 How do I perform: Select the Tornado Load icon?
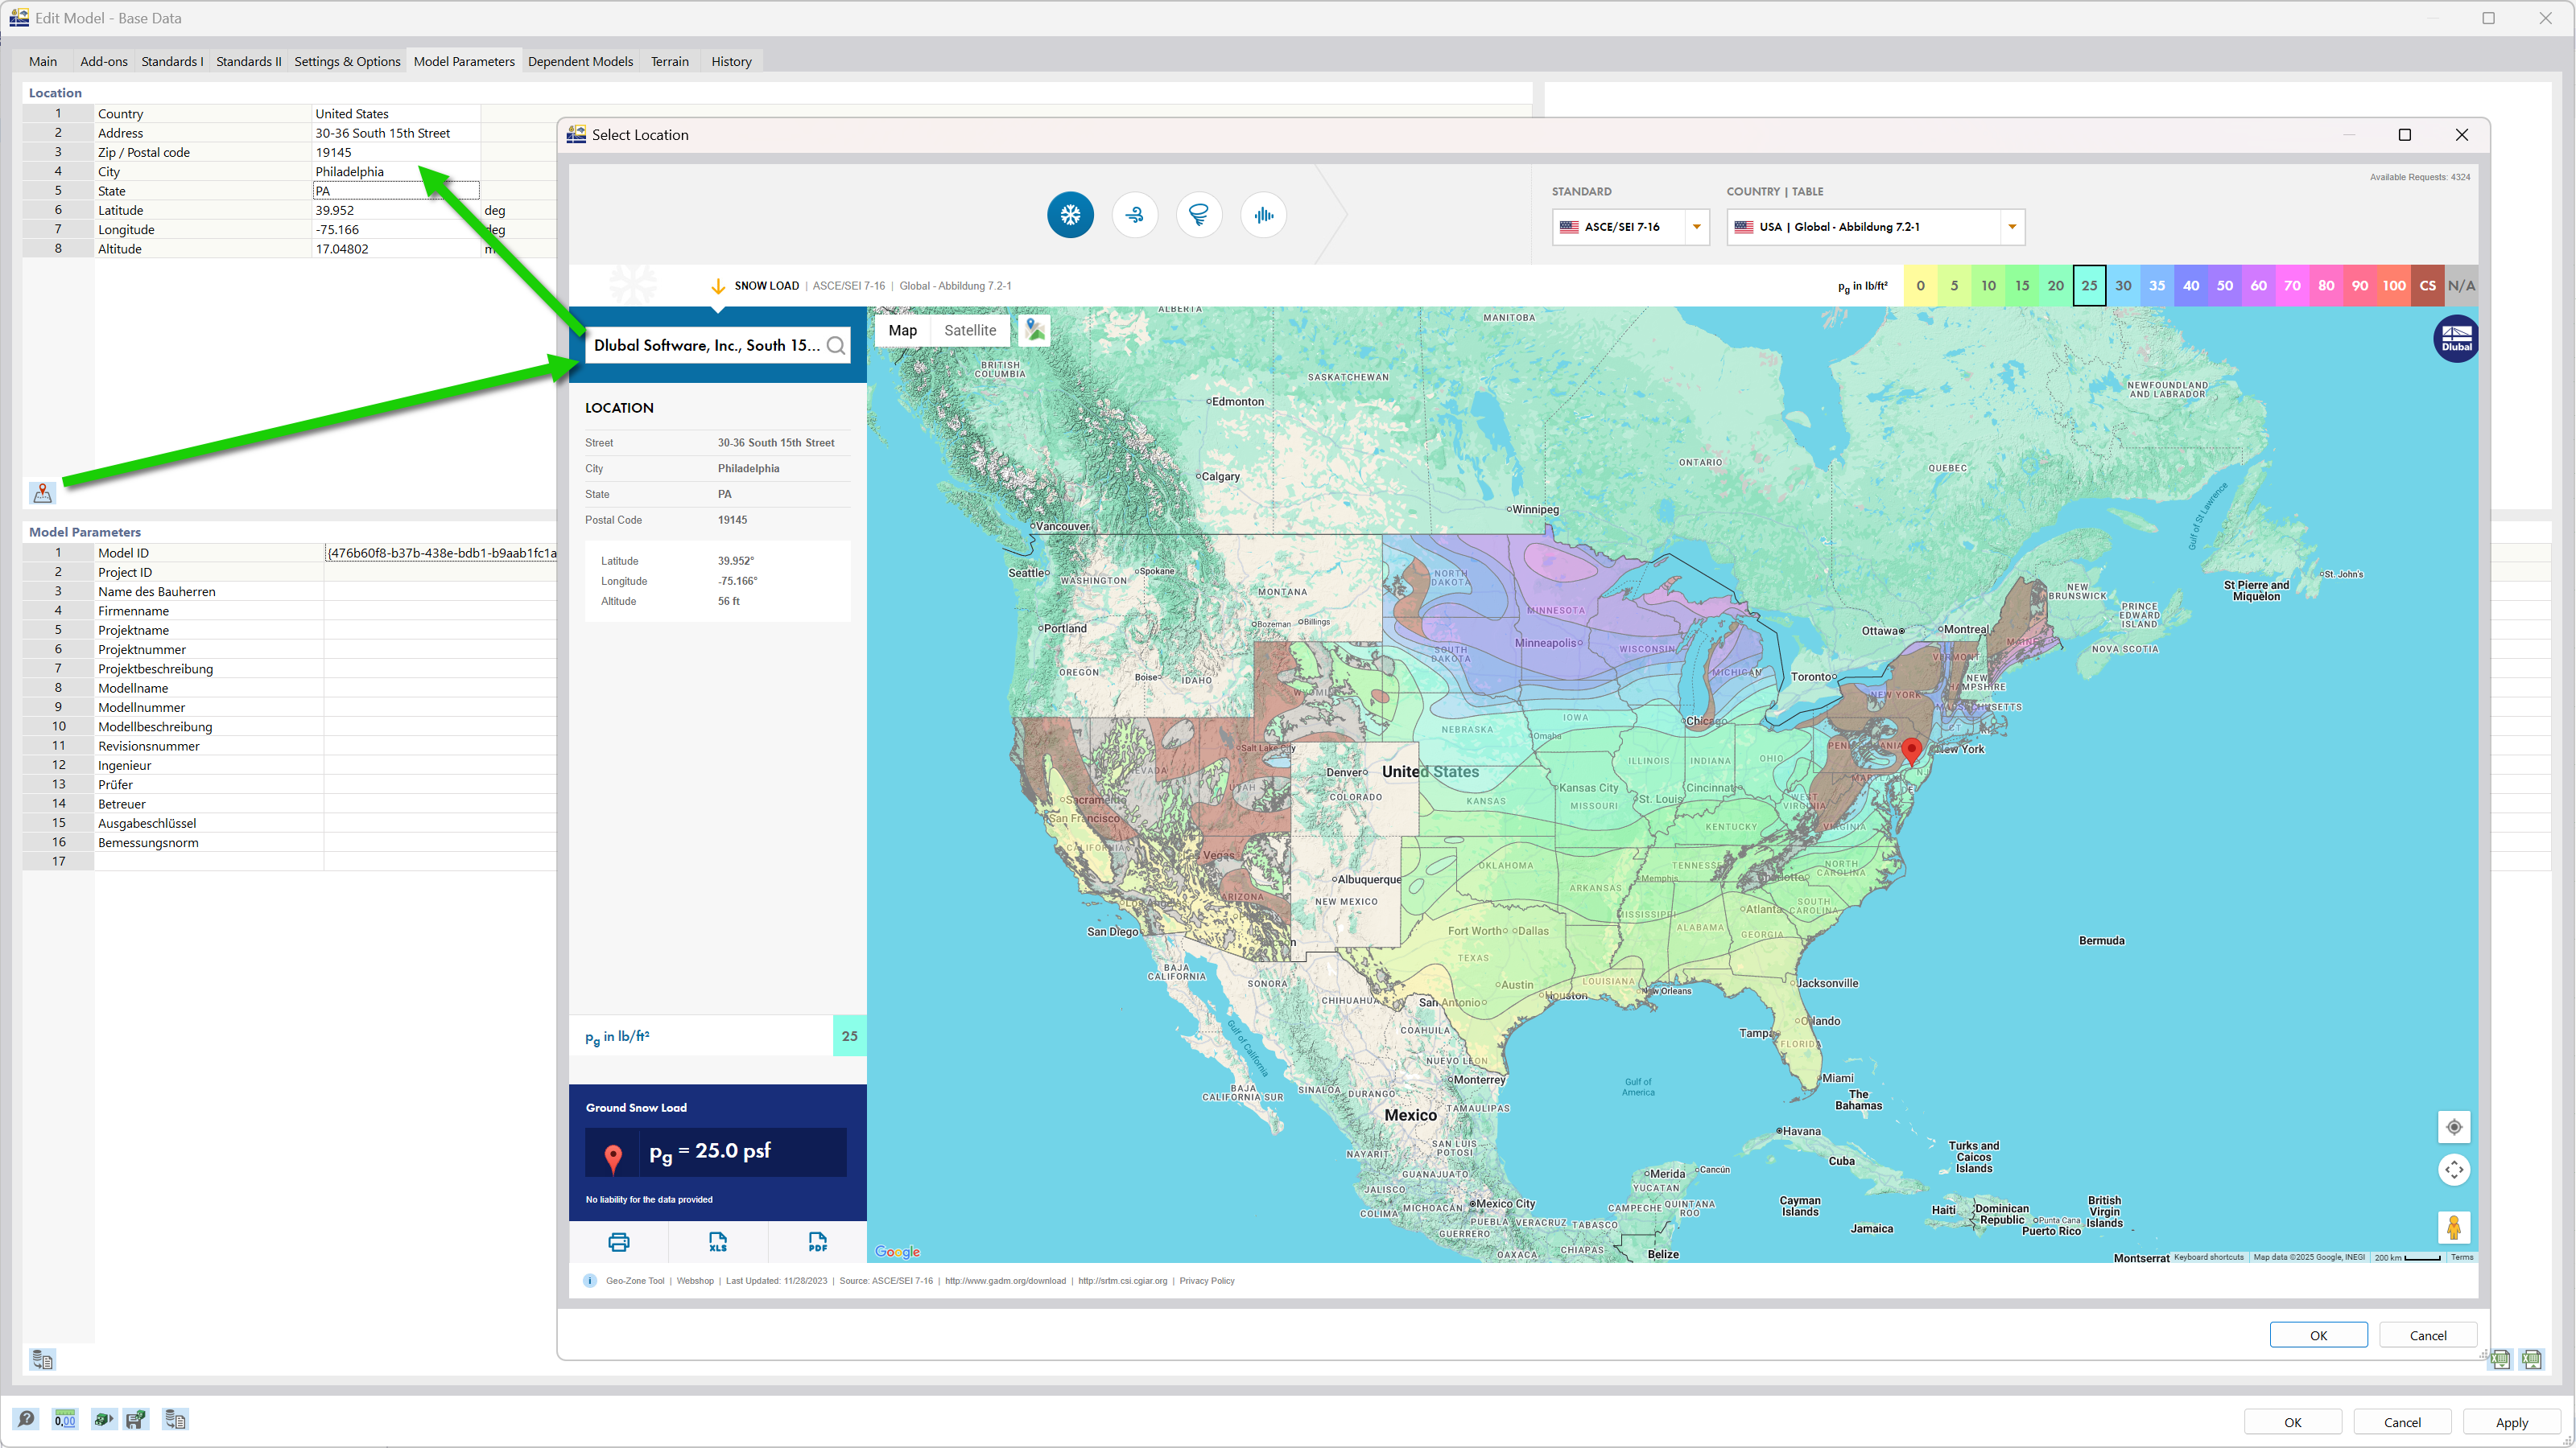click(x=1199, y=215)
